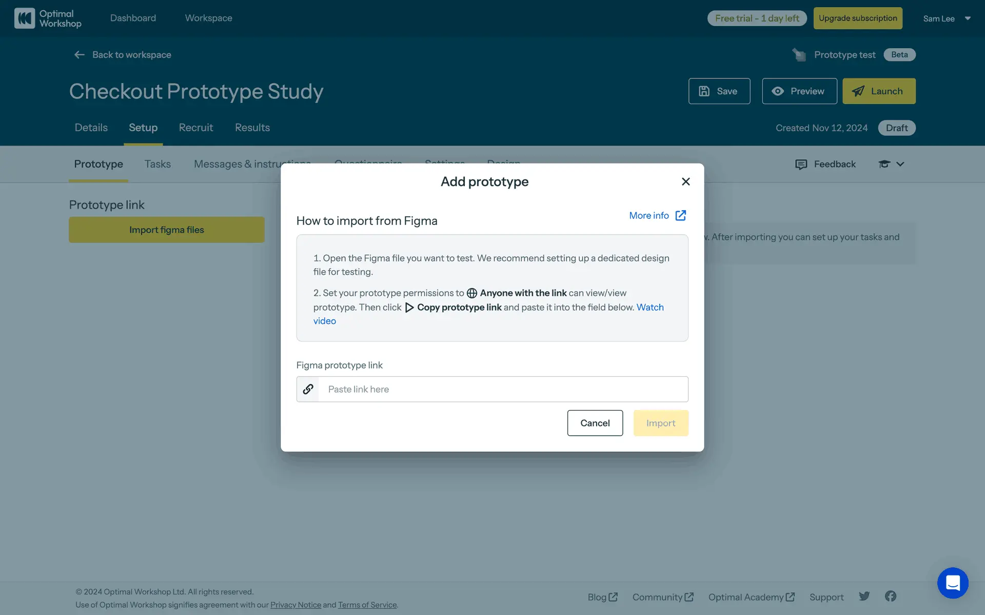Click the Back to workspace arrow
985x615 pixels.
coord(79,55)
